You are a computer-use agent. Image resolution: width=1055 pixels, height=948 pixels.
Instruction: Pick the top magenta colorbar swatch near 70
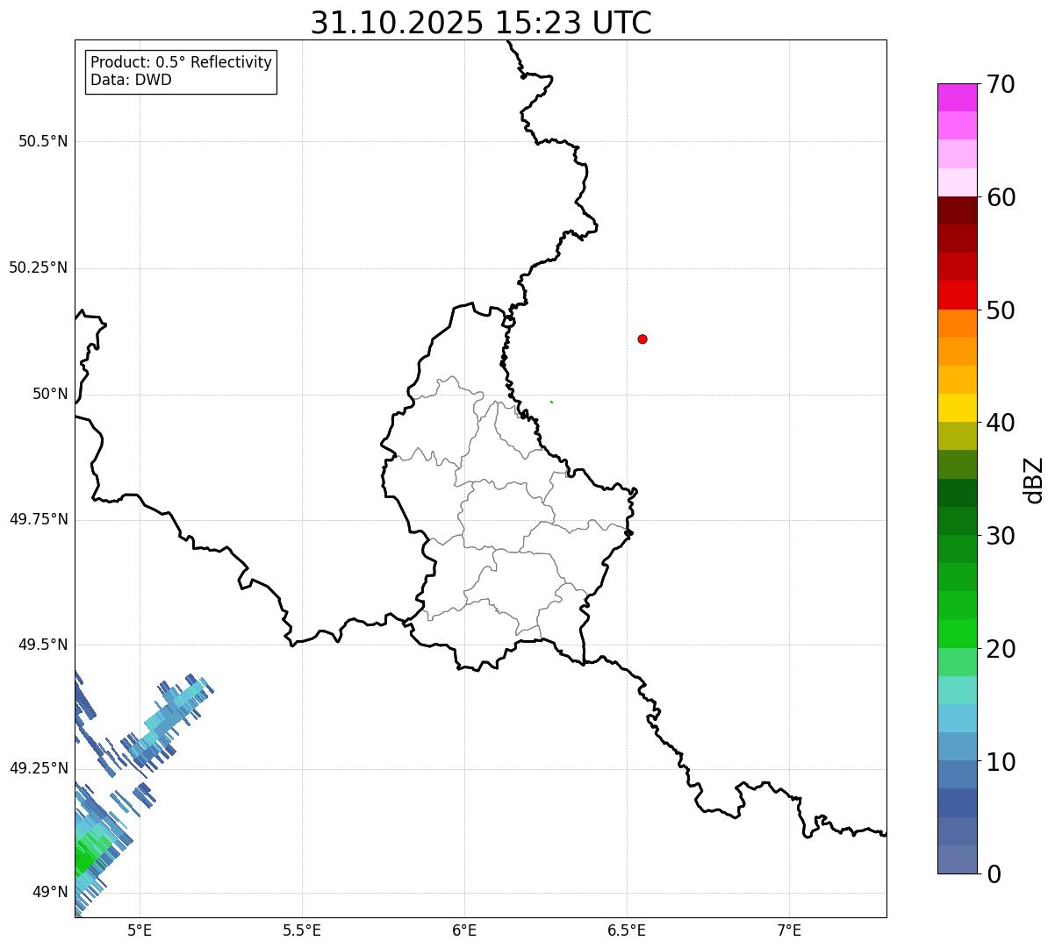(x=957, y=97)
